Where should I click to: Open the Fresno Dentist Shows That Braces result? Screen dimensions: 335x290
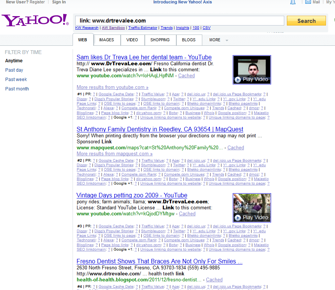159,261
